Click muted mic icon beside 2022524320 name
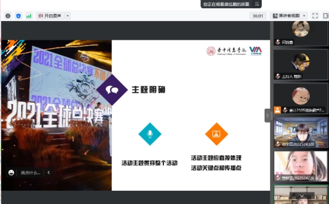 [278, 144]
